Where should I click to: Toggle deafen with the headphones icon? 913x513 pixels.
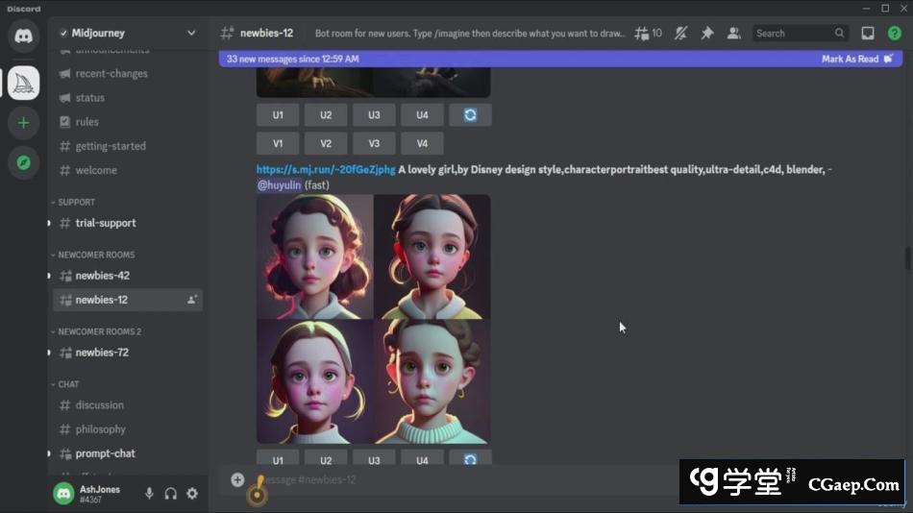[x=170, y=493]
